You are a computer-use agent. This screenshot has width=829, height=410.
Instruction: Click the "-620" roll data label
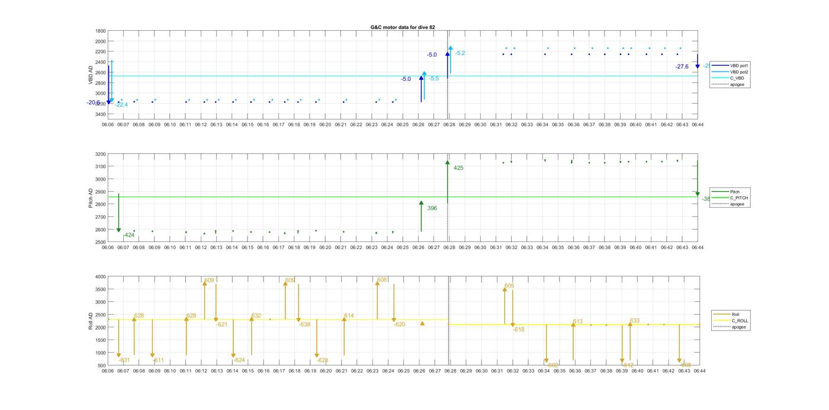click(x=400, y=324)
